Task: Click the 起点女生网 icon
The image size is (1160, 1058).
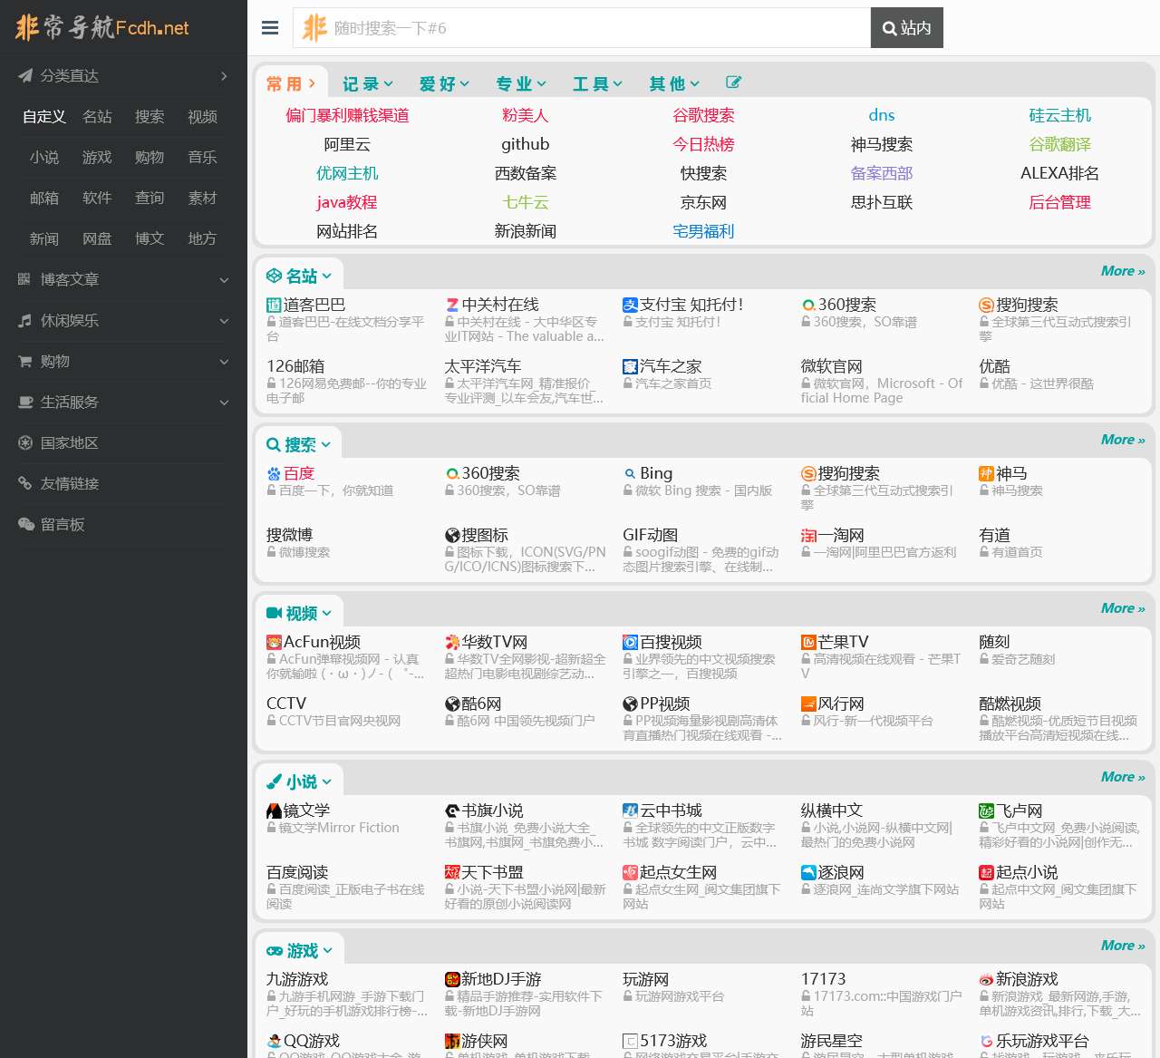Action: pyautogui.click(x=630, y=873)
